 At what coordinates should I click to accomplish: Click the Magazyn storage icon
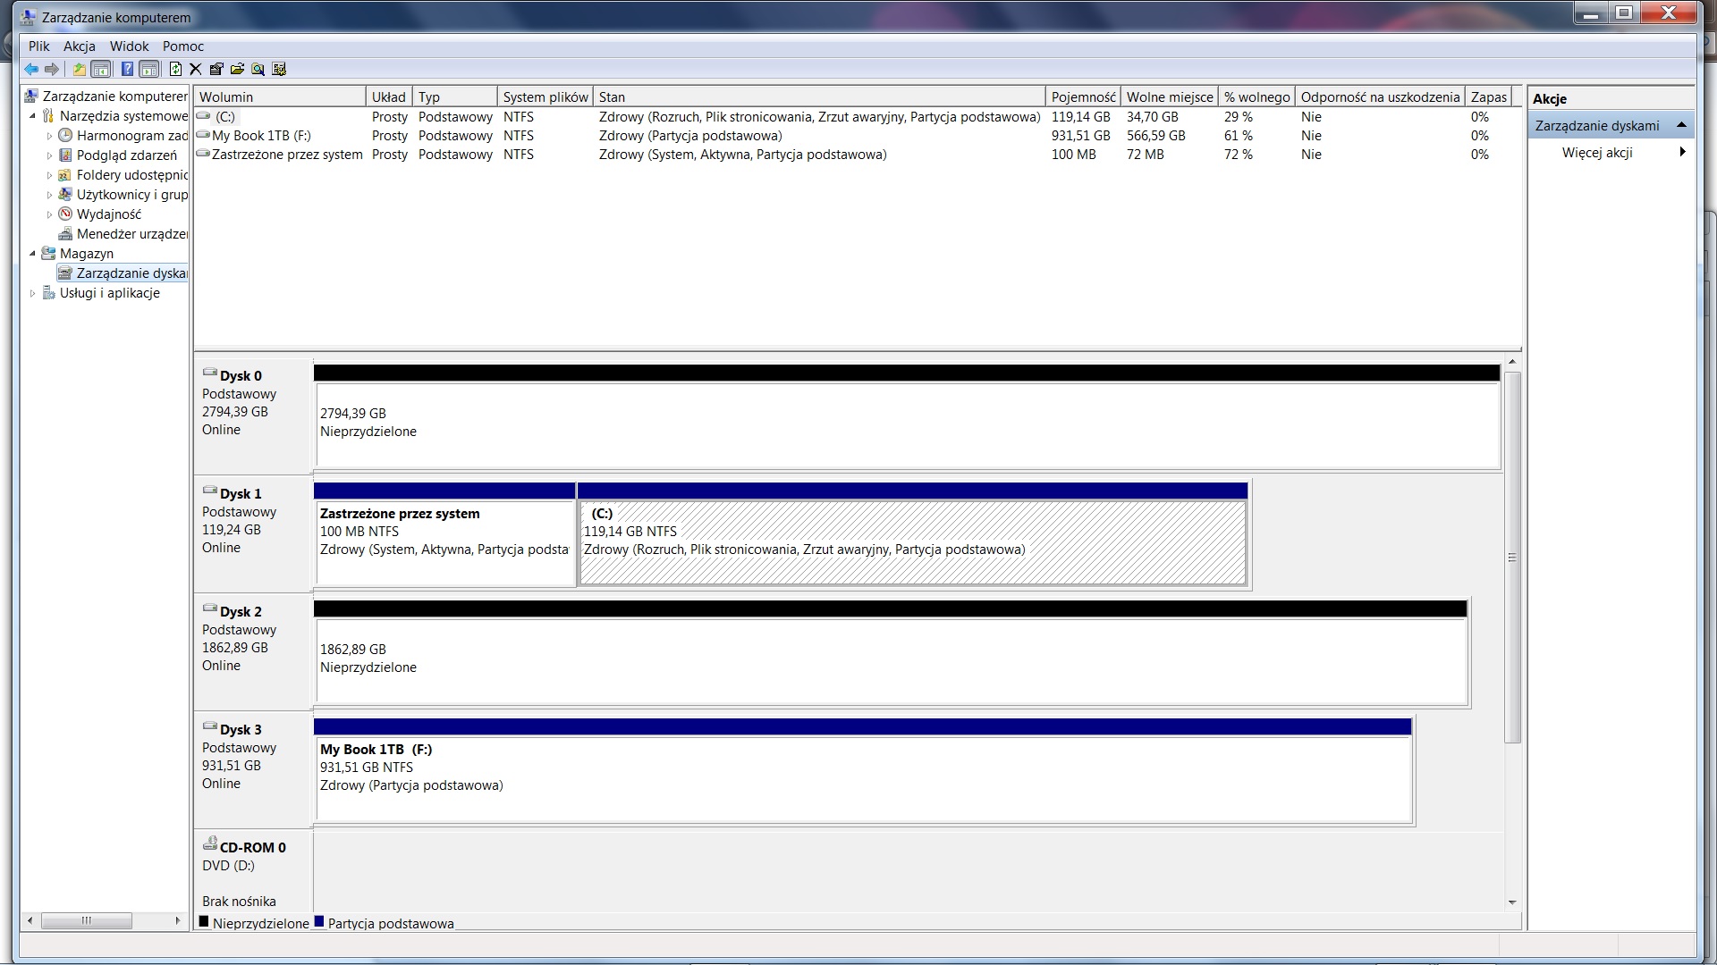pos(48,253)
